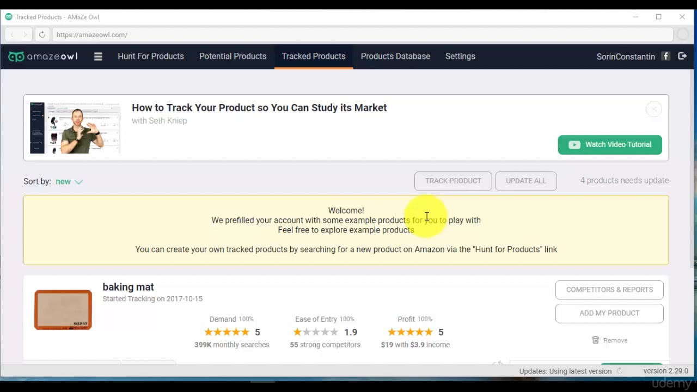Screen dimensions: 697x392
Task: Go forward with the forward arrow
Action: tap(25, 34)
